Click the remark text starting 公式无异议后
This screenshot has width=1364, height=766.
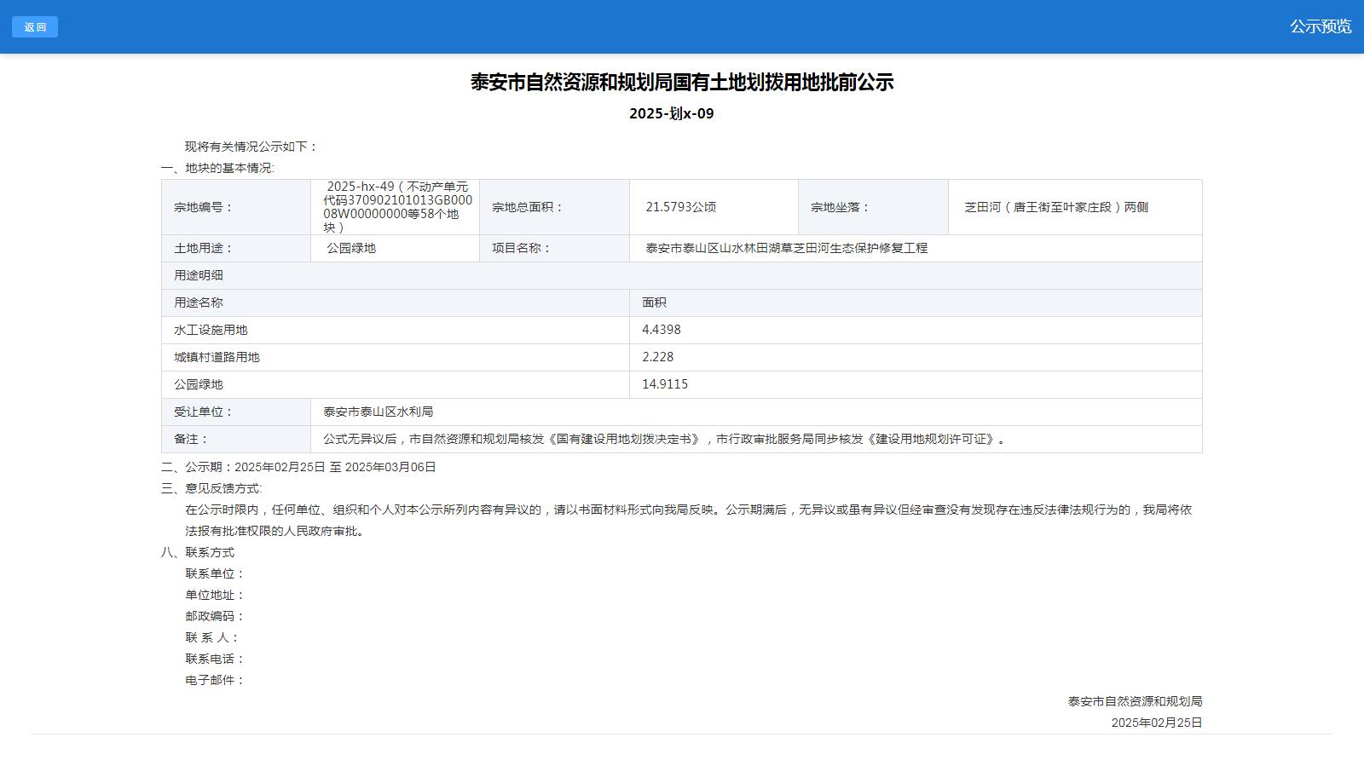[x=666, y=439]
